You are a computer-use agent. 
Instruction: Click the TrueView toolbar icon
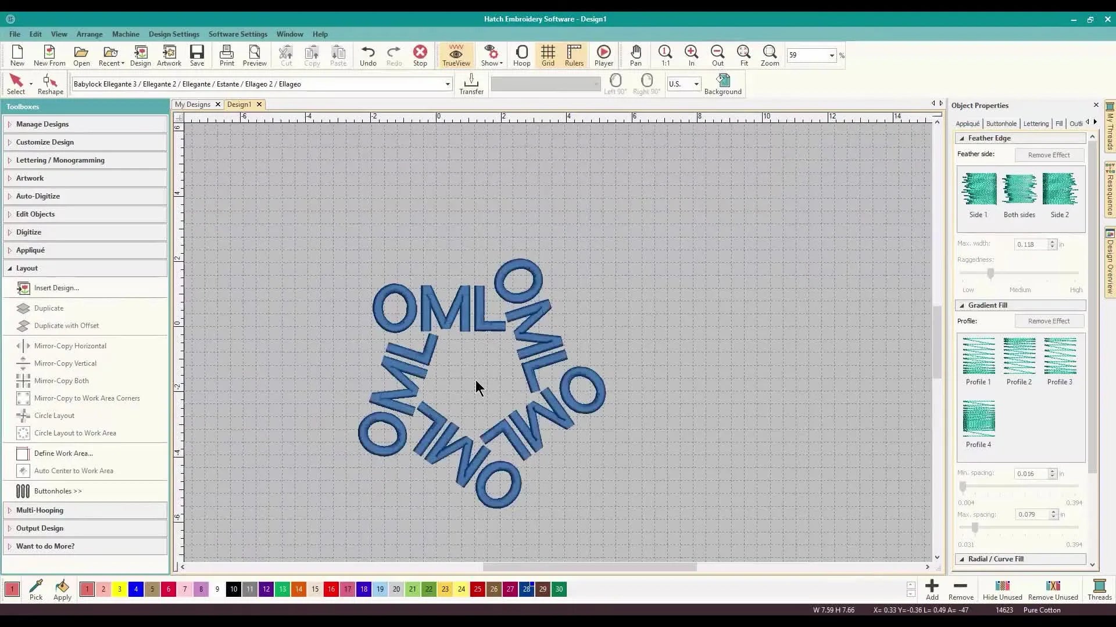(x=456, y=56)
